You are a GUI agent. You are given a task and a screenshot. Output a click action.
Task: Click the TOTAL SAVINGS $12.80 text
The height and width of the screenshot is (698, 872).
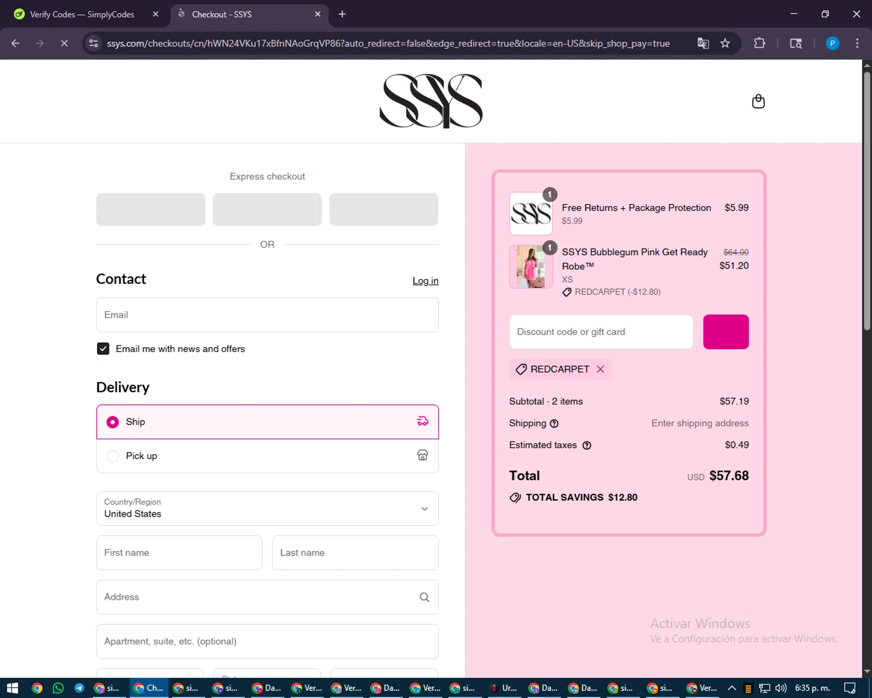pos(581,498)
